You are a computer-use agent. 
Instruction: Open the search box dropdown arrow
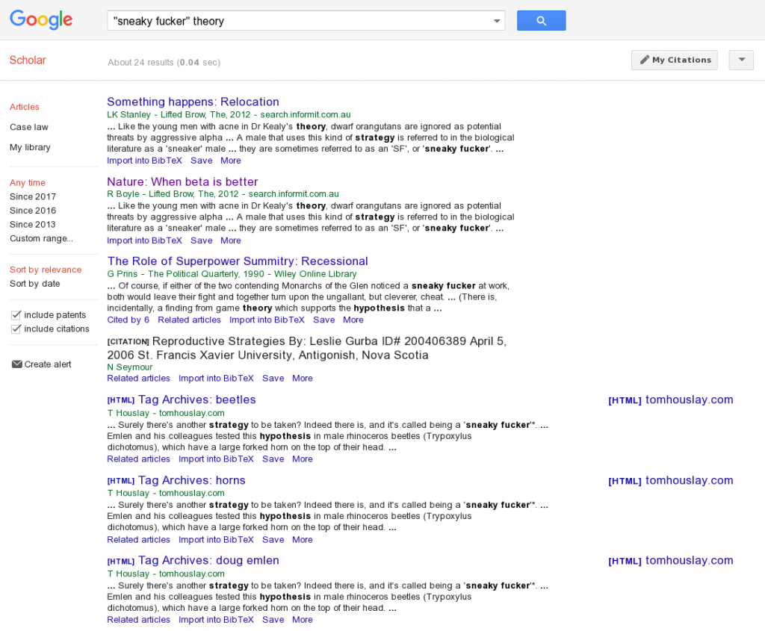[496, 21]
